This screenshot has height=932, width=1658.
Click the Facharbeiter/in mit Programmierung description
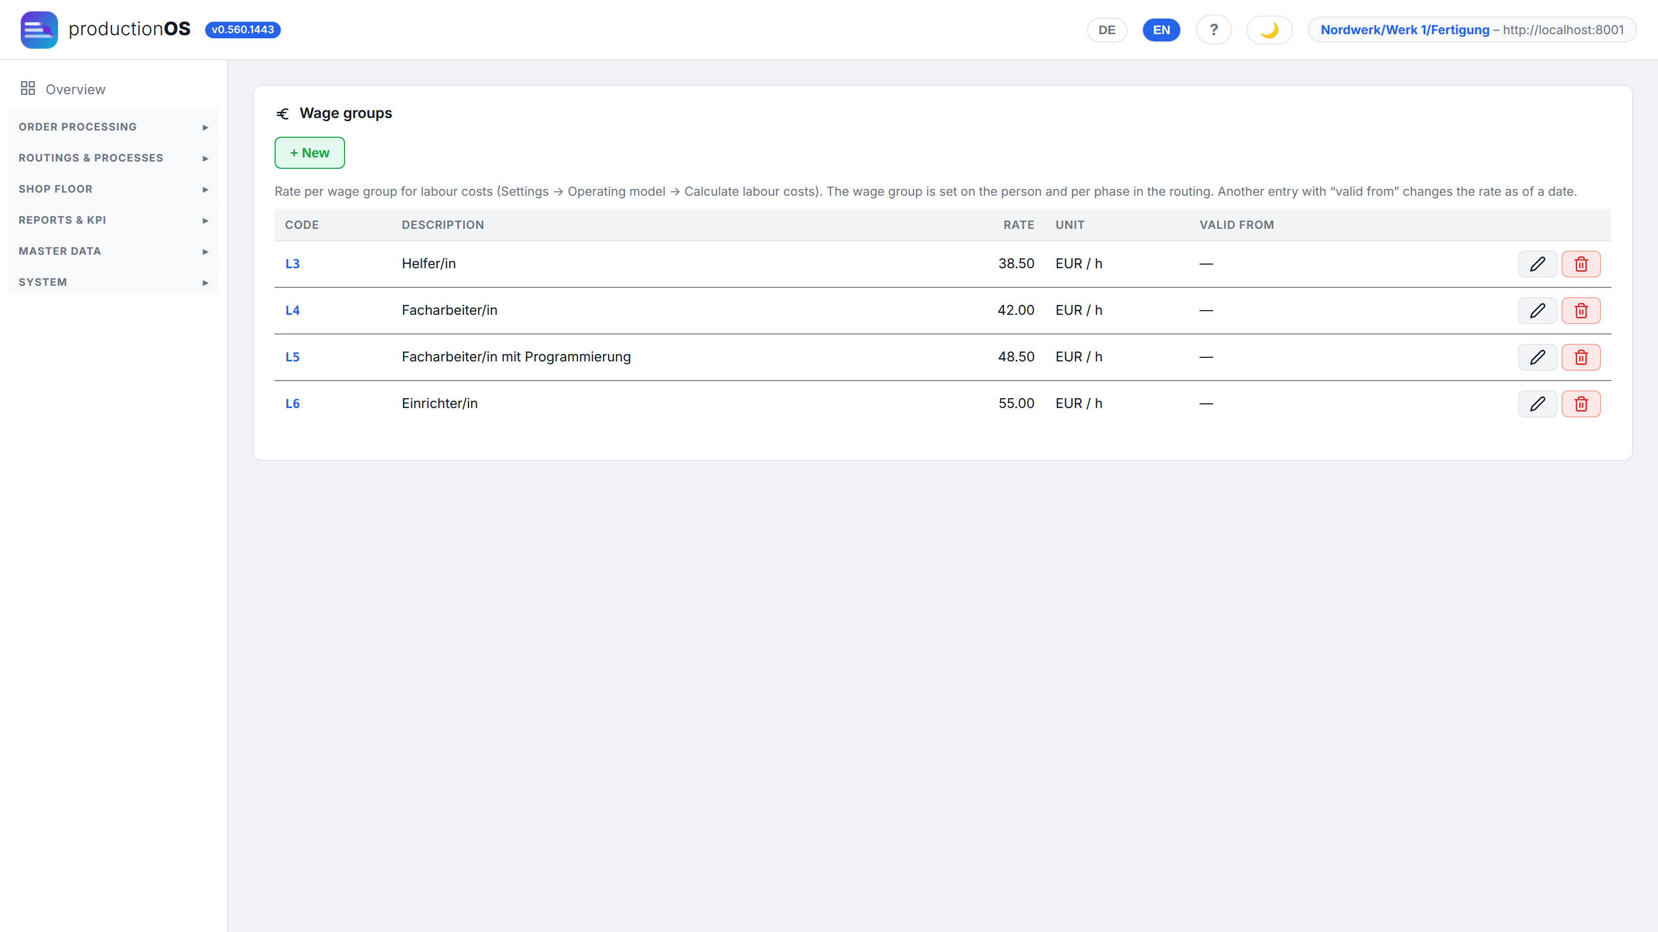coord(516,356)
